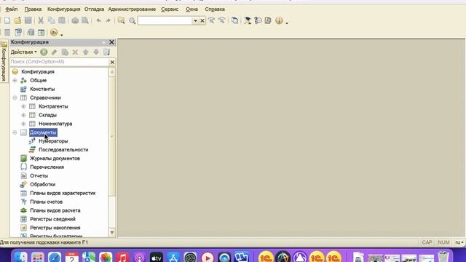The height and width of the screenshot is (262, 466).
Task: Select the Регистры сведений tree node
Action: tap(52, 219)
